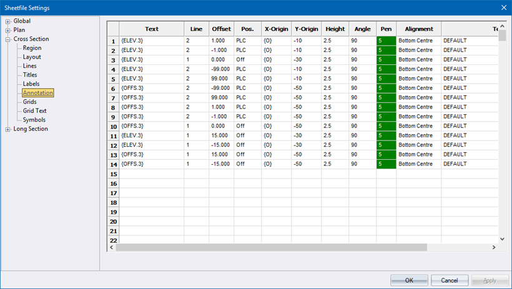
Task: Edit the Offset cell in row 5
Action: click(x=222, y=79)
